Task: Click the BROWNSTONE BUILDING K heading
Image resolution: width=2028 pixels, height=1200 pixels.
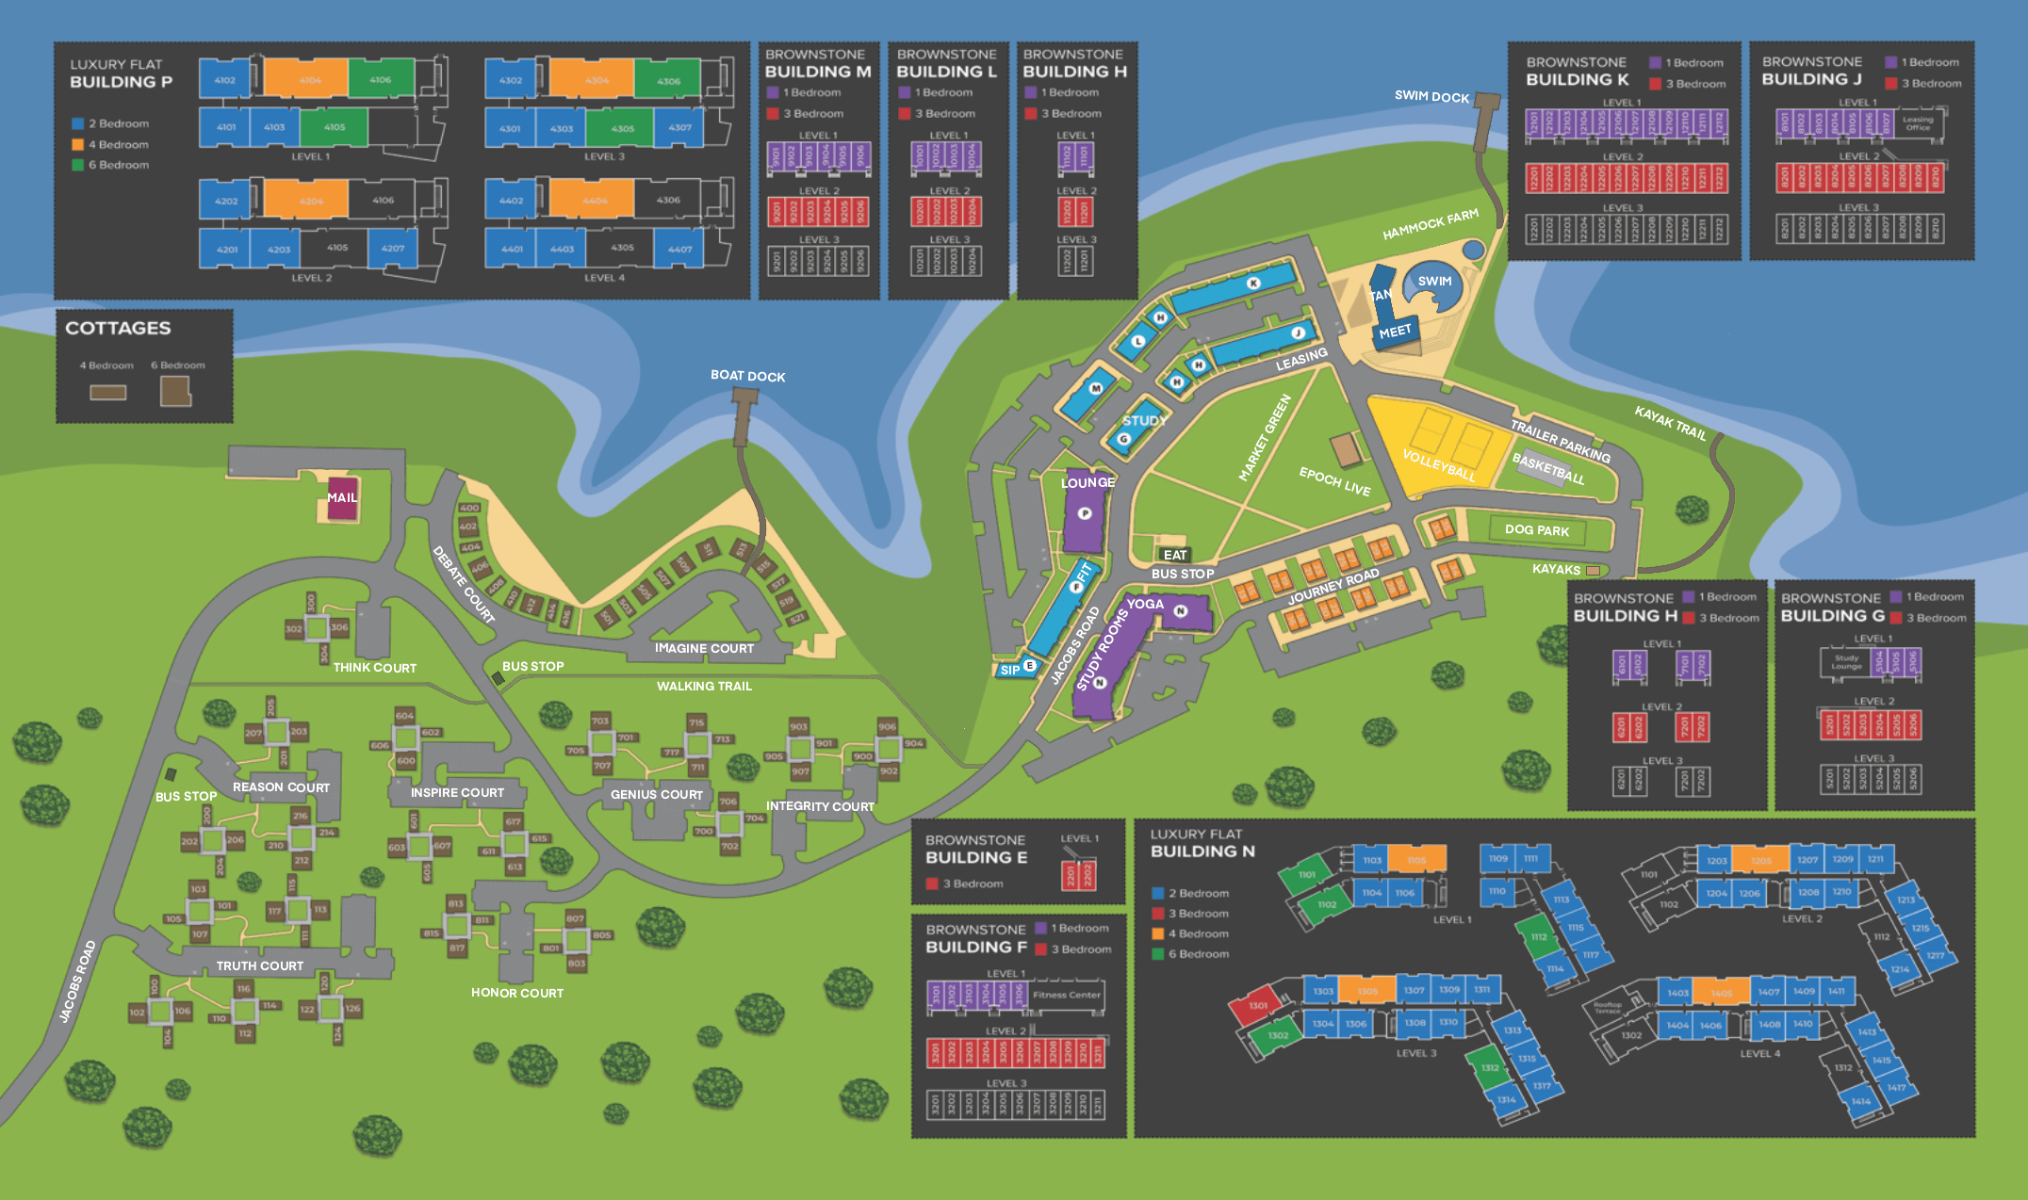Action: click(x=1578, y=71)
